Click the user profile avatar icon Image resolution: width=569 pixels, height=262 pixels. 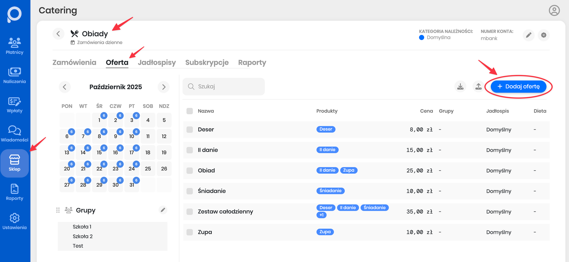pyautogui.click(x=554, y=11)
